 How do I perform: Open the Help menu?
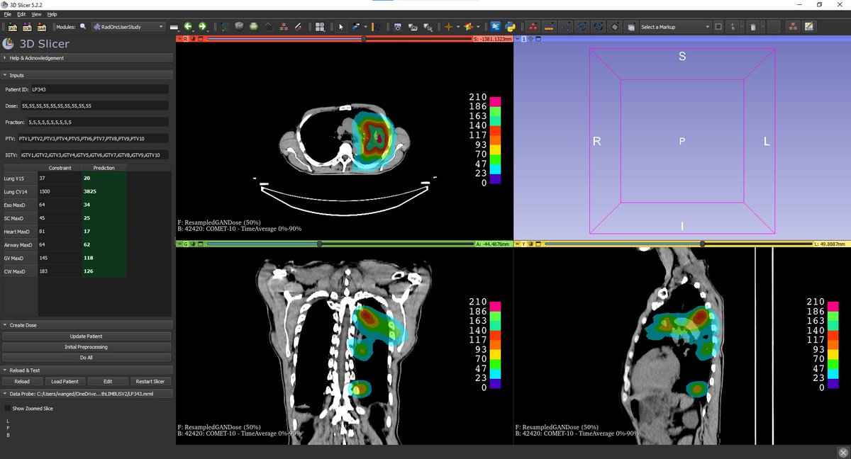[x=52, y=14]
